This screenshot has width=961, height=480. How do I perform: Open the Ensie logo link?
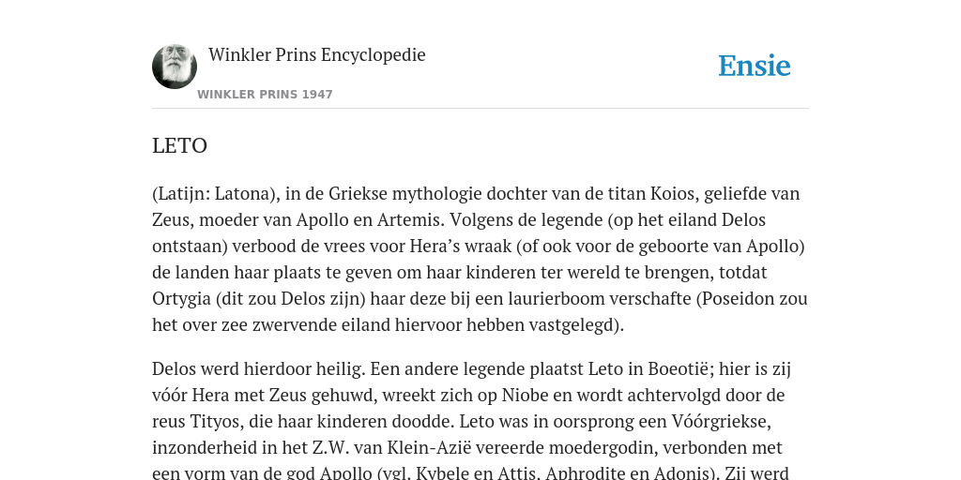755,66
